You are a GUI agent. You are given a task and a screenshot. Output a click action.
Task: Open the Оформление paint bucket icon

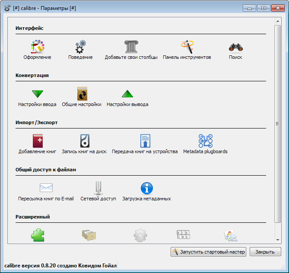tap(38, 47)
